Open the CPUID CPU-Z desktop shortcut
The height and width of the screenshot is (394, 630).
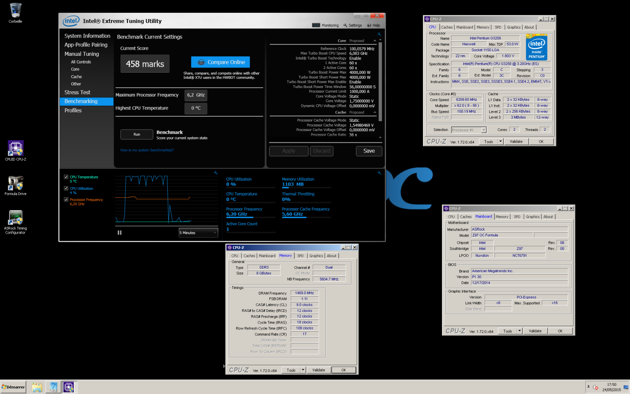pos(15,151)
